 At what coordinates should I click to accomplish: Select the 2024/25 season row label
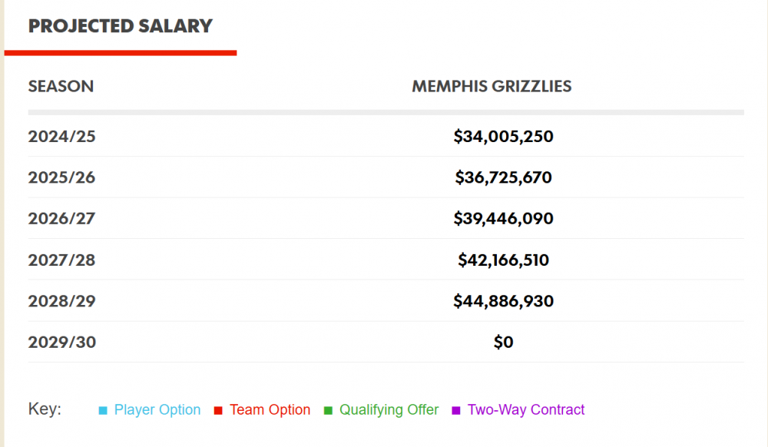pos(62,137)
